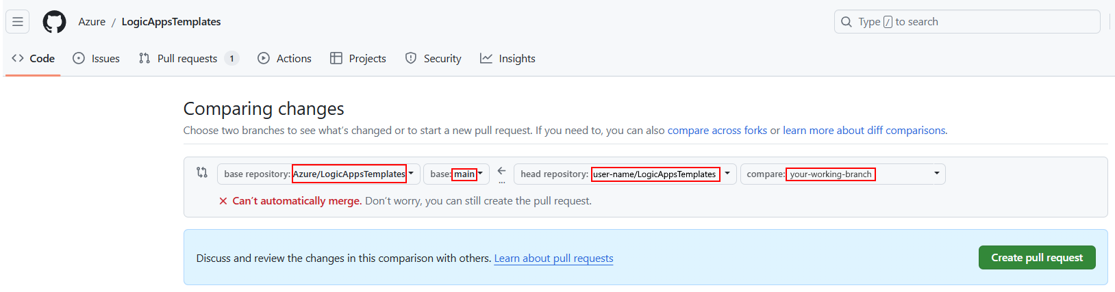The image size is (1115, 292).
Task: Open the Pull requests tab
Action: [x=188, y=59]
